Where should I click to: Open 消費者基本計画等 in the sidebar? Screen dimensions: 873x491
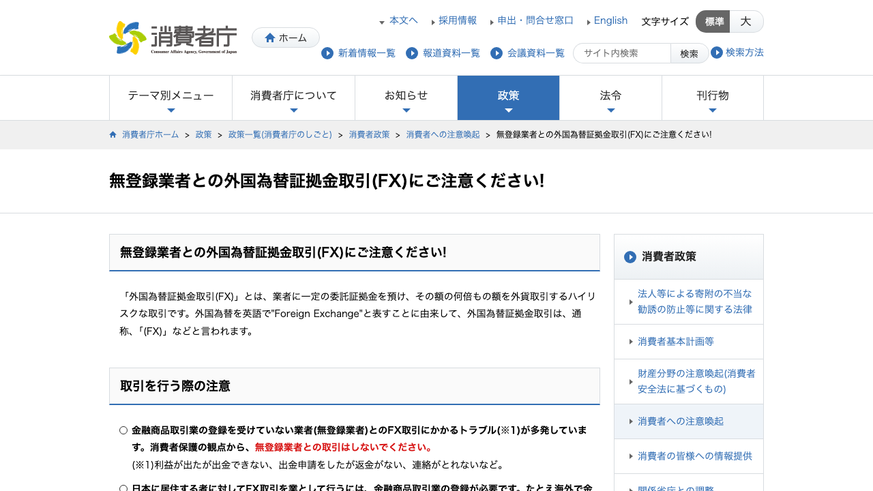click(689, 342)
